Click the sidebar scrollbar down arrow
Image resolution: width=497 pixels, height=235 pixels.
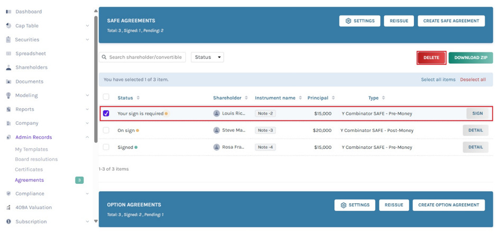tap(96, 221)
